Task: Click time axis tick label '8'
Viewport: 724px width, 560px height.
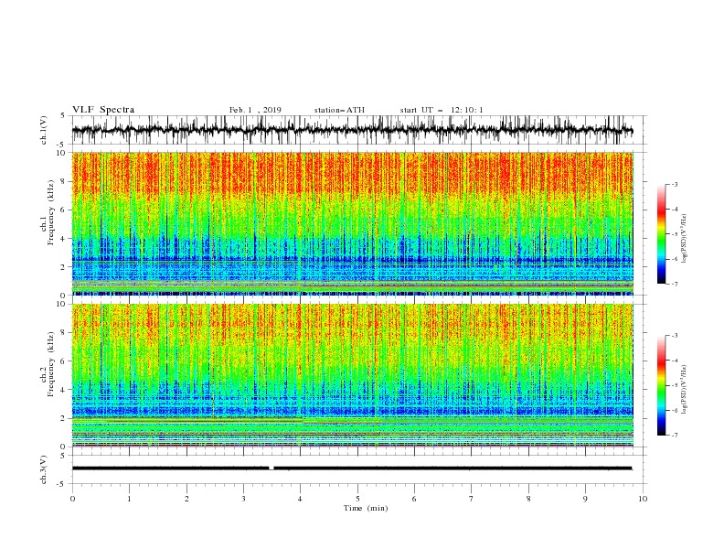Action: click(528, 499)
